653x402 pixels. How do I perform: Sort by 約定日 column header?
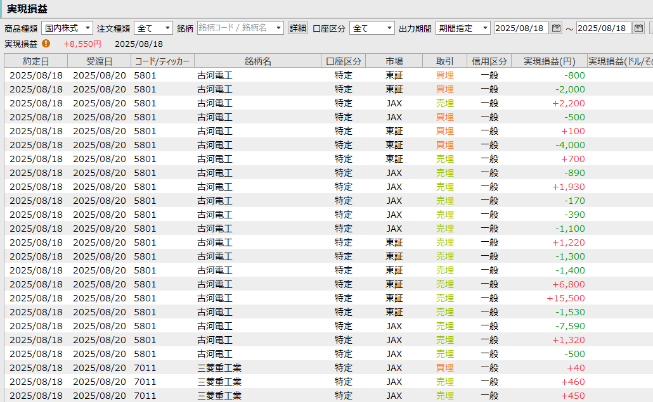[36, 61]
